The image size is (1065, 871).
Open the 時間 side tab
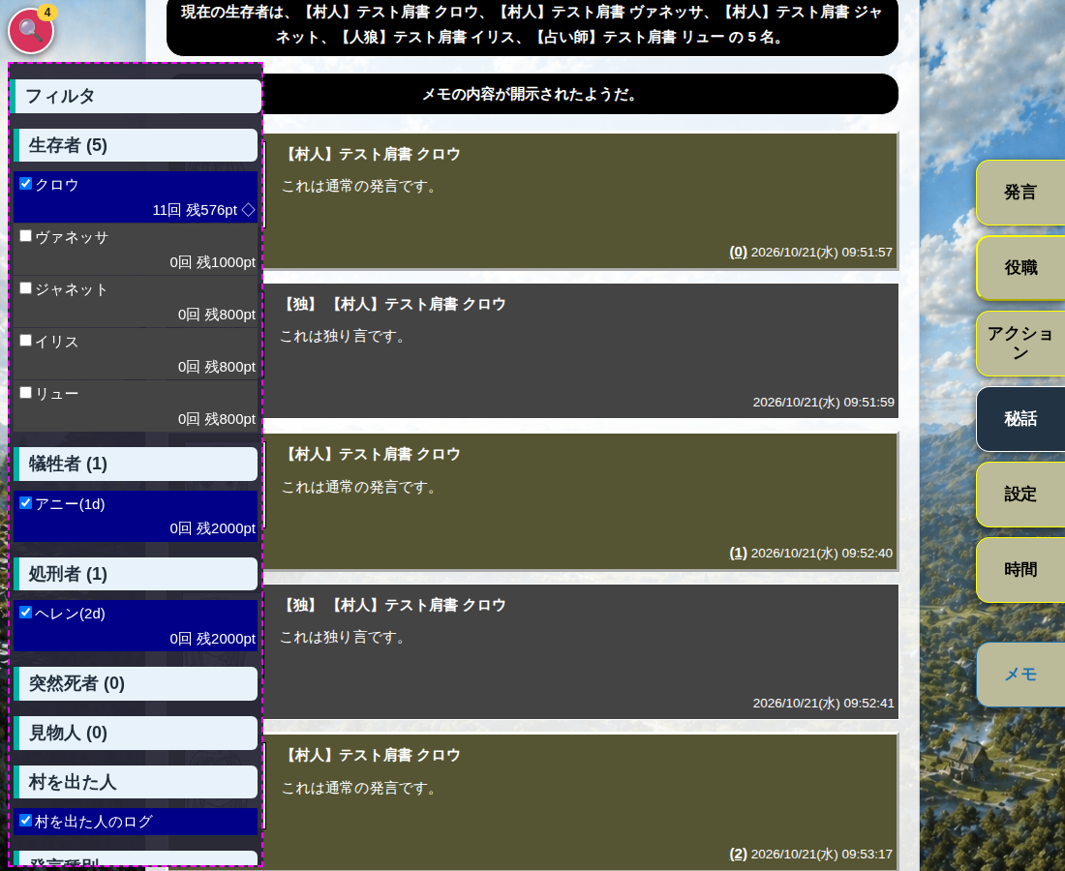click(1020, 570)
